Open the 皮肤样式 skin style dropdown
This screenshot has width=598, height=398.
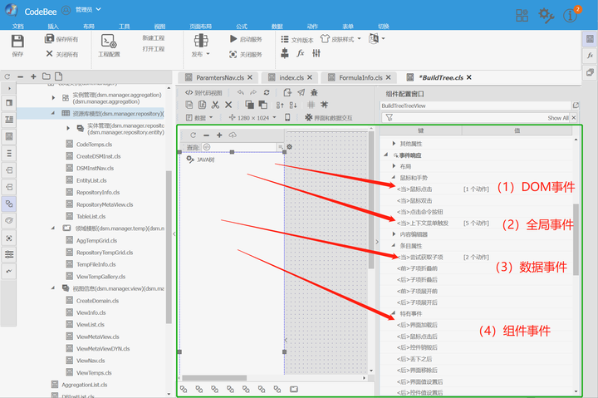341,39
